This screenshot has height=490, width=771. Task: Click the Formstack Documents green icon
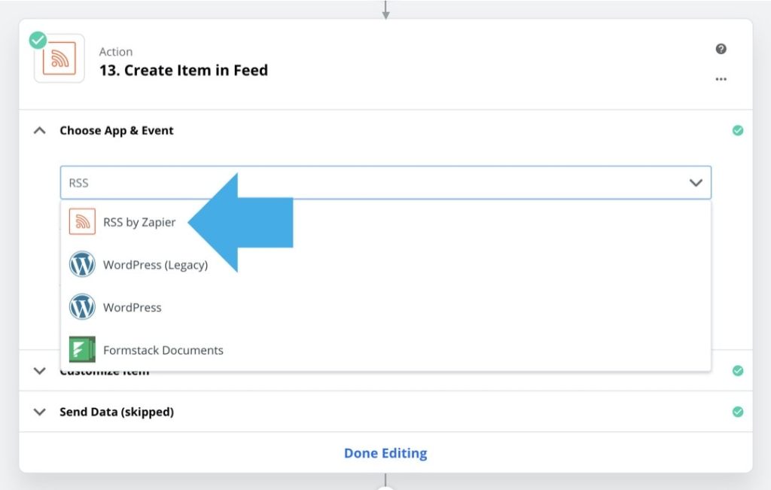pos(82,349)
